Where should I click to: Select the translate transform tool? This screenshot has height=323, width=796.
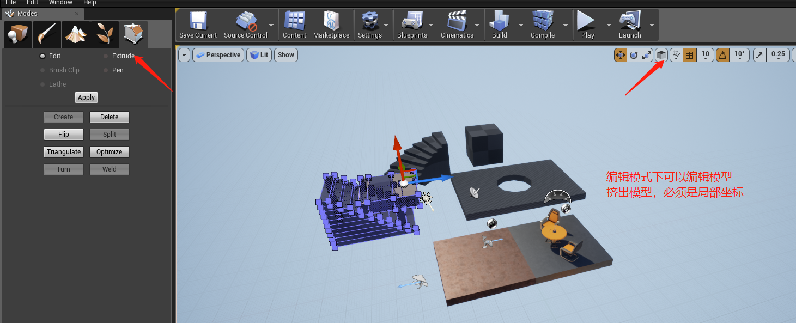tap(621, 55)
